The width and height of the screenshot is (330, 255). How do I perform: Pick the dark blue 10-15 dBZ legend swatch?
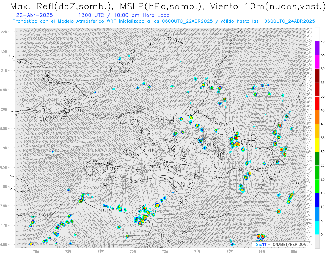(x=317, y=200)
